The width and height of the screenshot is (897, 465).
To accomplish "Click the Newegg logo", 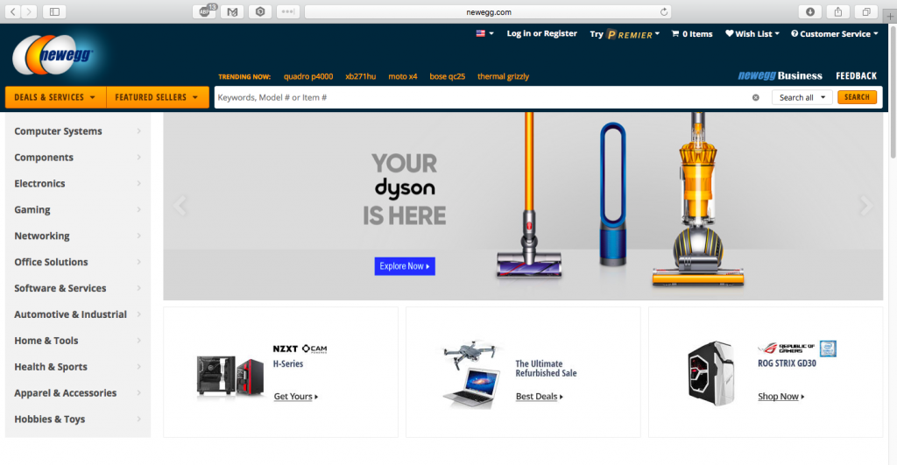I will [54, 55].
